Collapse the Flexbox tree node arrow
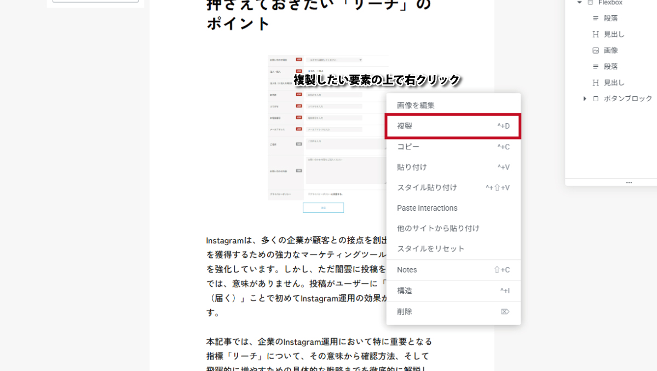The image size is (657, 371). coord(579,3)
